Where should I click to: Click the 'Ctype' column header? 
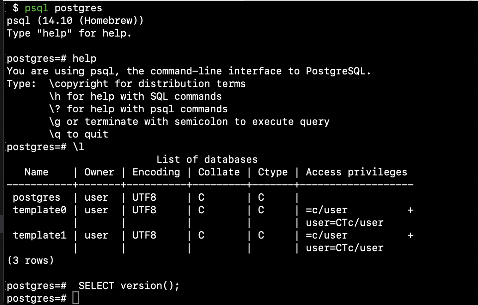point(273,172)
